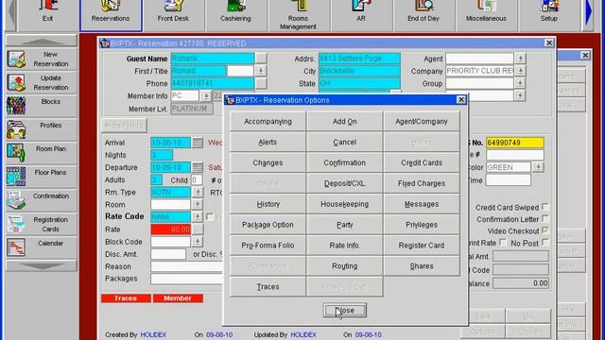
Task: Open the History option
Action: coord(268,204)
